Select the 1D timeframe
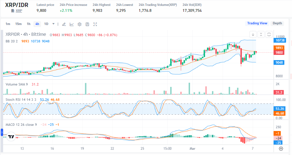 (x=46, y=24)
